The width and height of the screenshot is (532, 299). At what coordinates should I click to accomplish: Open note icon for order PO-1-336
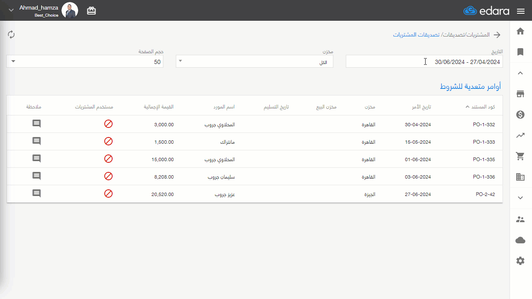point(37,176)
